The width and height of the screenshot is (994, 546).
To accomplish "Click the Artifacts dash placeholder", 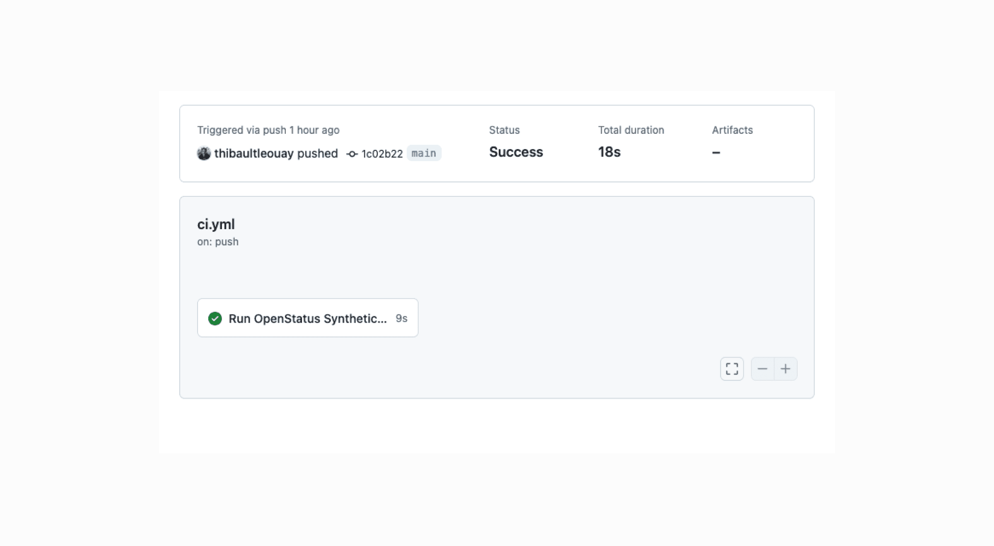I will click(716, 152).
